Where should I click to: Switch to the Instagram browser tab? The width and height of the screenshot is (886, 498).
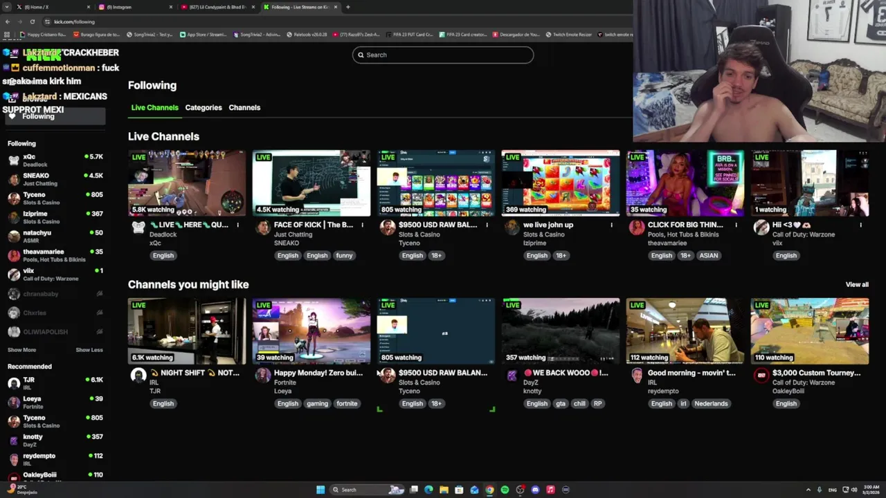(x=135, y=7)
